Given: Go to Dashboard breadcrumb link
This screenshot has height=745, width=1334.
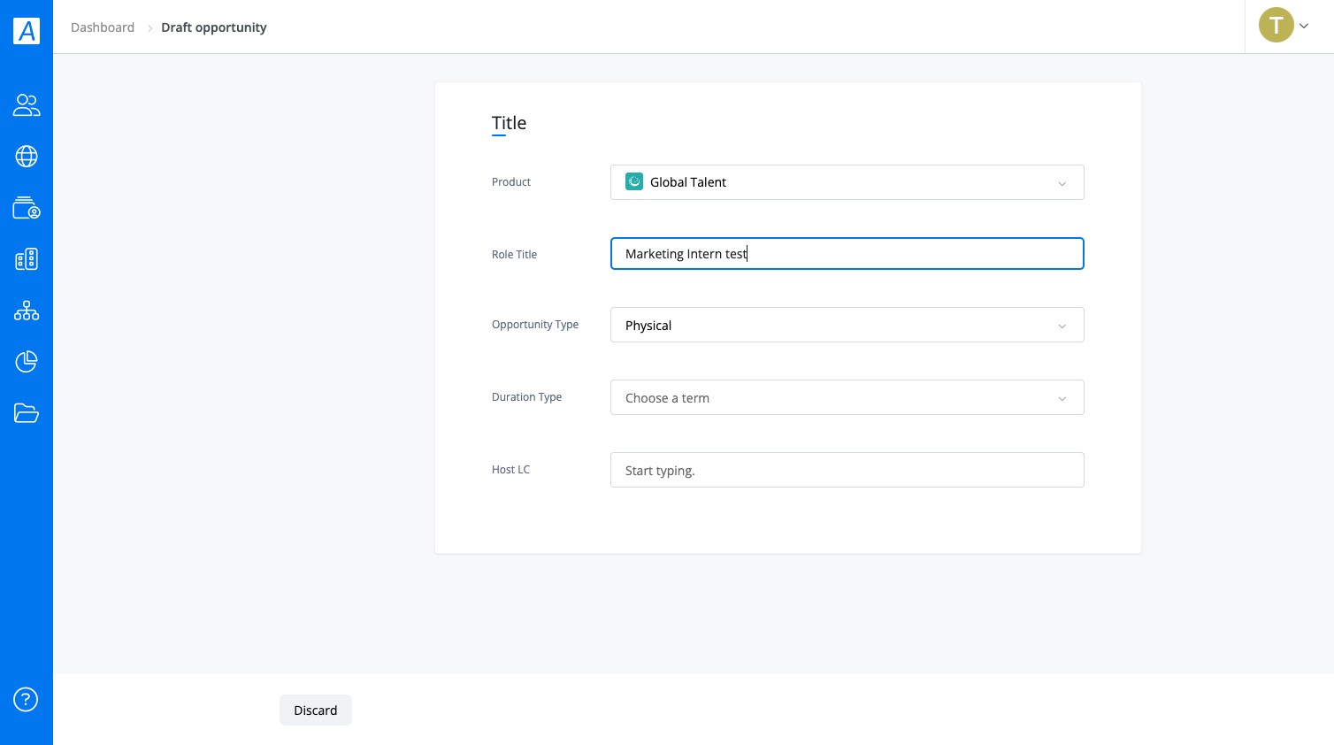Looking at the screenshot, I should coord(103,27).
